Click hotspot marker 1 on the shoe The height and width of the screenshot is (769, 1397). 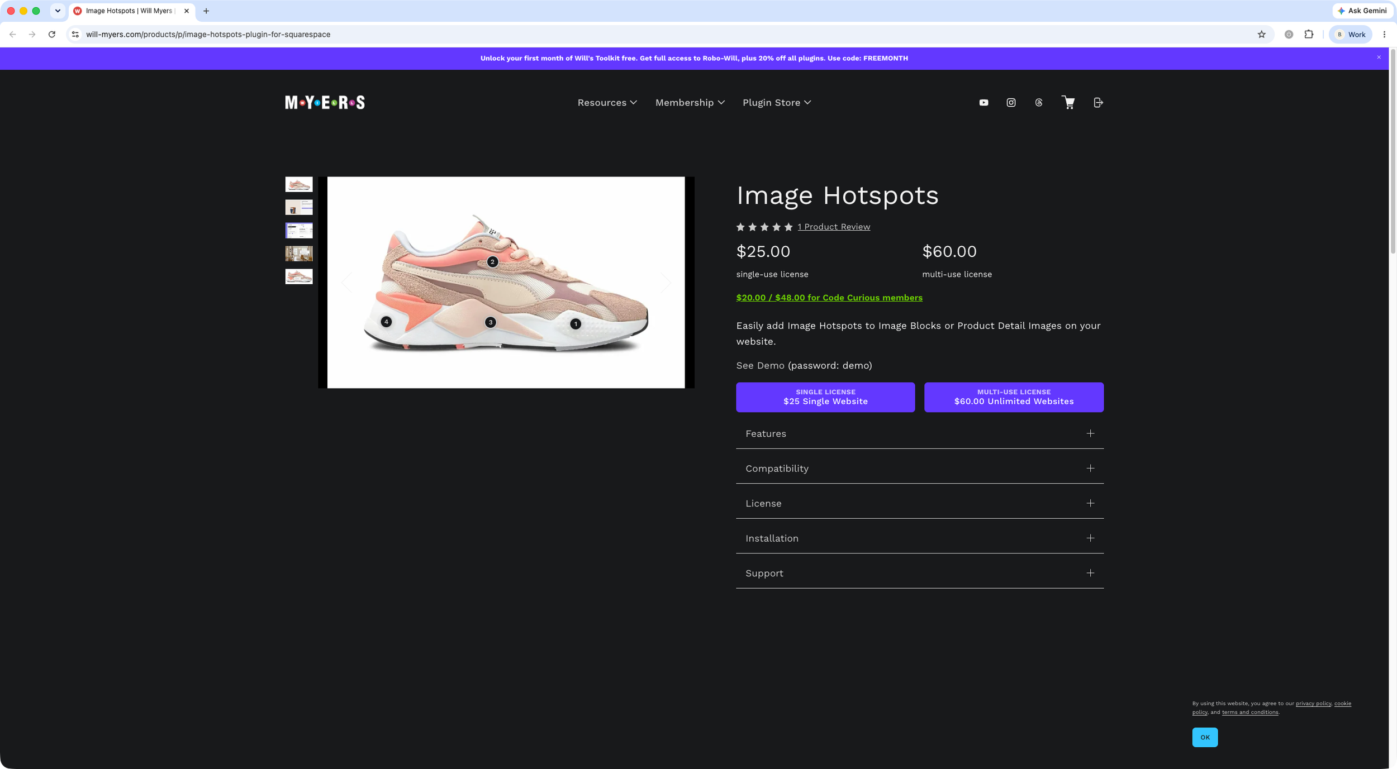click(x=576, y=324)
